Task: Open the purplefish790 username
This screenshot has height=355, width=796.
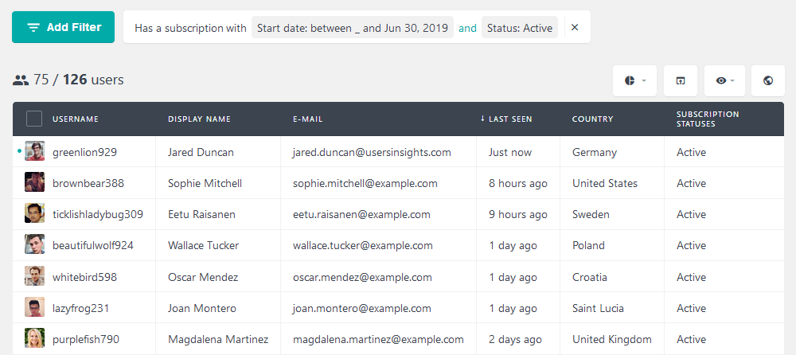Action: pos(86,339)
